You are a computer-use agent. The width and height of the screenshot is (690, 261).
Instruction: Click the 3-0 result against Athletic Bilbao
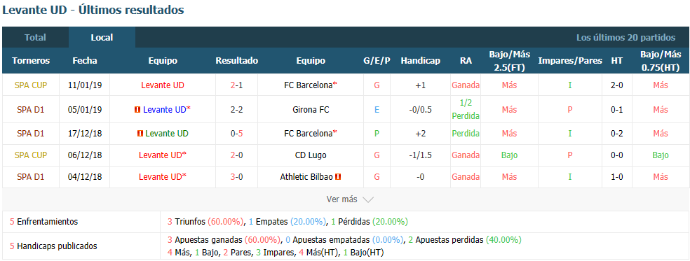pos(237,176)
